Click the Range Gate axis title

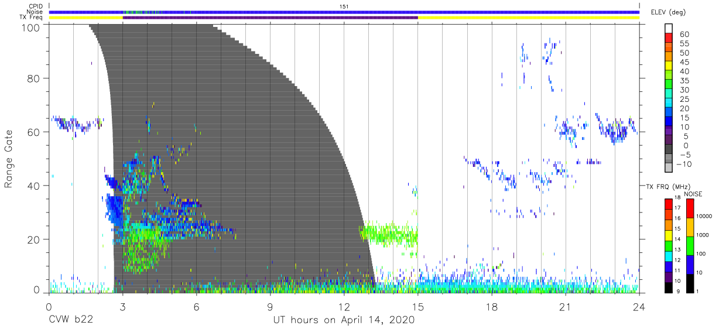[9, 158]
